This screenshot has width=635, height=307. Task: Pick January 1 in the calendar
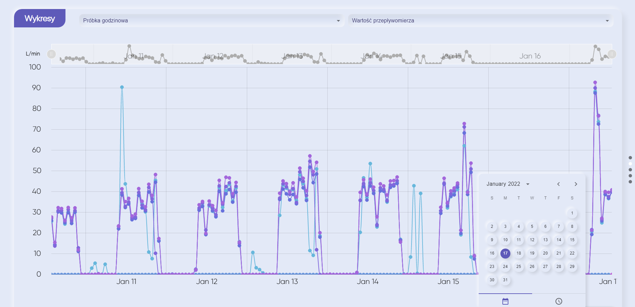pos(572,213)
